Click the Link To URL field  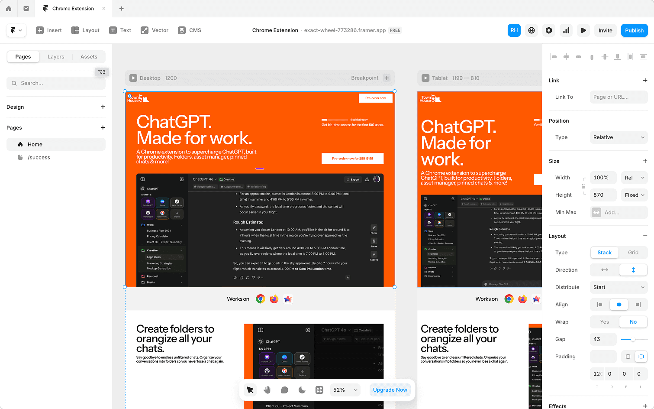tap(619, 97)
